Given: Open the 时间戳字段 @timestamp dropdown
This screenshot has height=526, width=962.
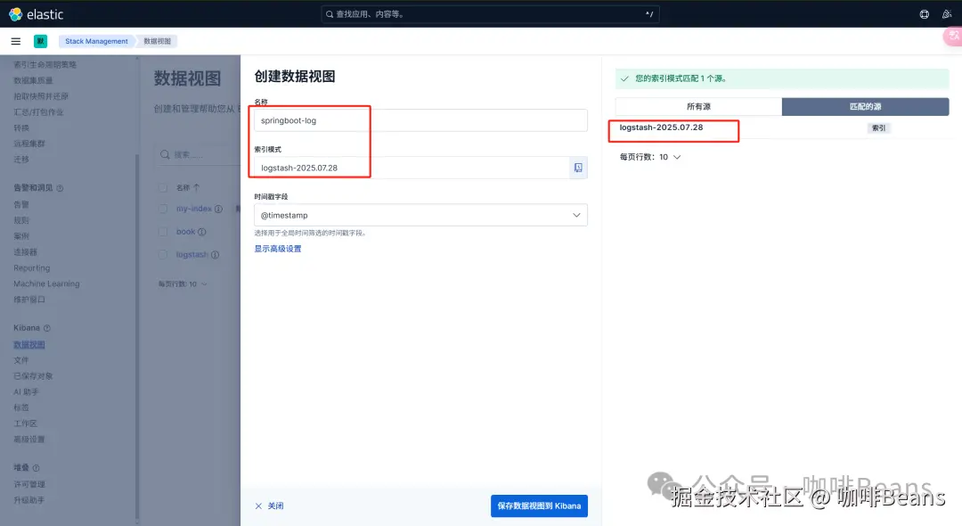Looking at the screenshot, I should [x=420, y=215].
